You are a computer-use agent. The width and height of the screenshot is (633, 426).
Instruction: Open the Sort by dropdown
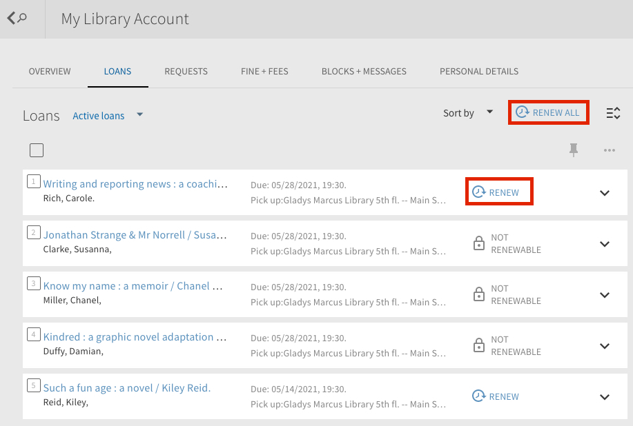468,113
